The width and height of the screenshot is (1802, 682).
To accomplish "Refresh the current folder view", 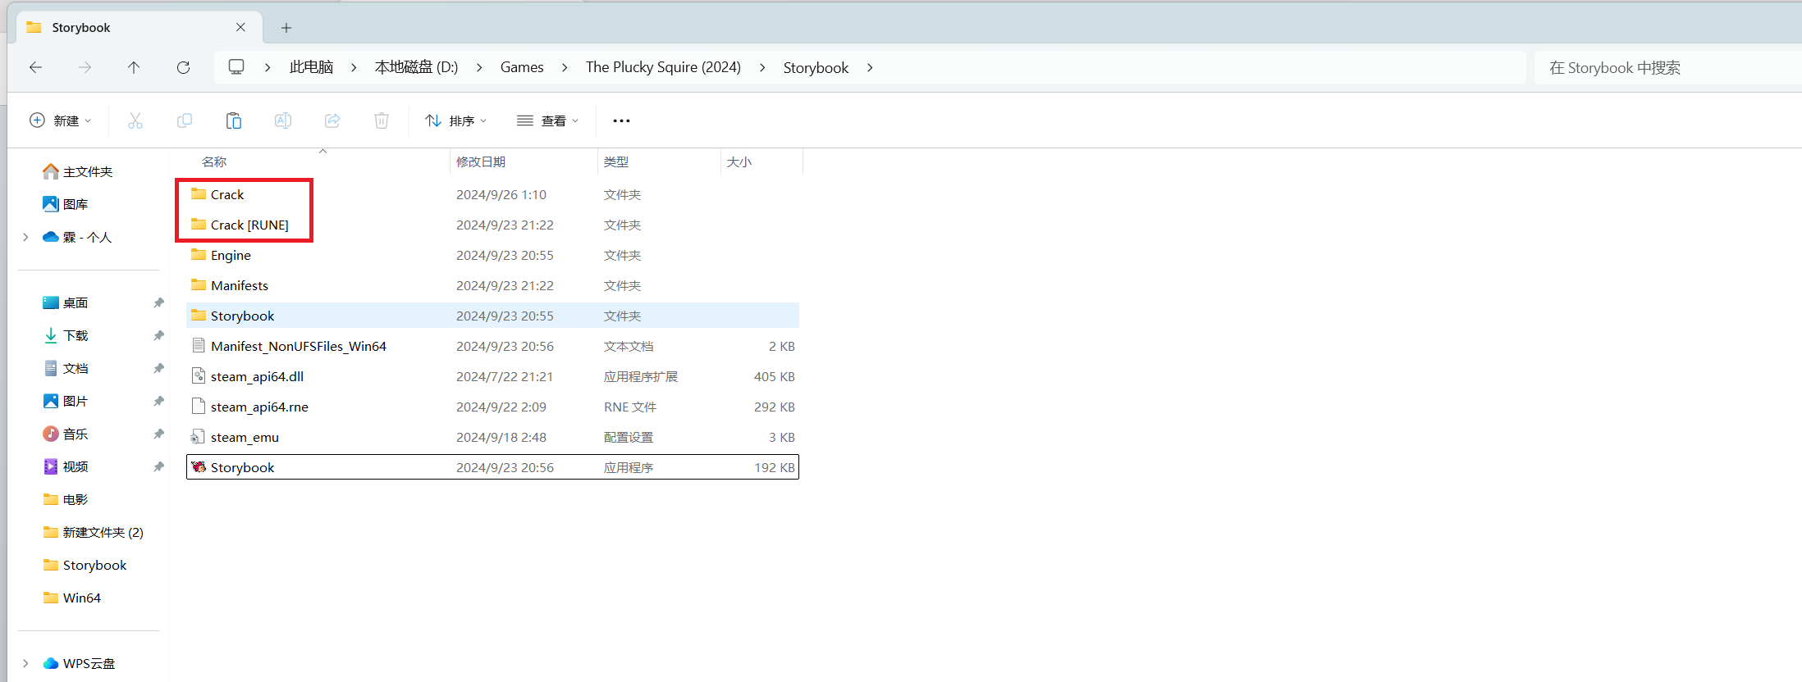I will coord(183,67).
